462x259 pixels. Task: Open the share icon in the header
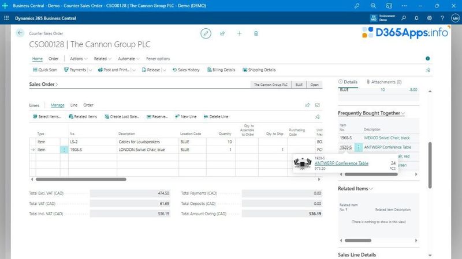[x=222, y=33]
